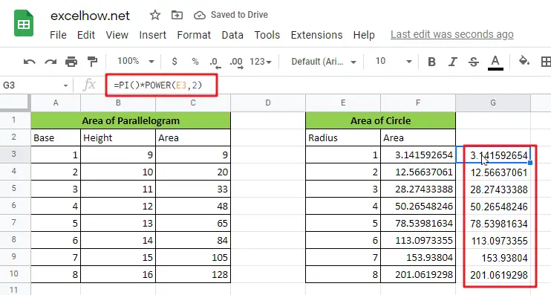Select the 'Base' cell
551x295 pixels.
[56, 137]
